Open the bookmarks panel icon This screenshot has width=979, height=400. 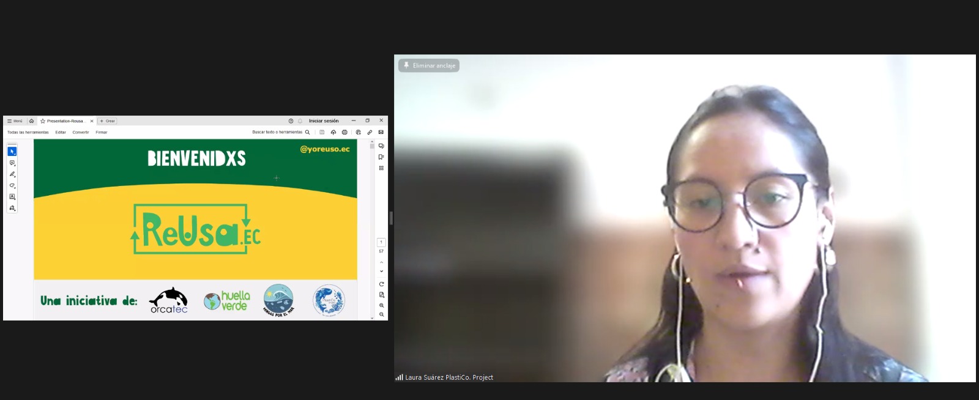[381, 157]
